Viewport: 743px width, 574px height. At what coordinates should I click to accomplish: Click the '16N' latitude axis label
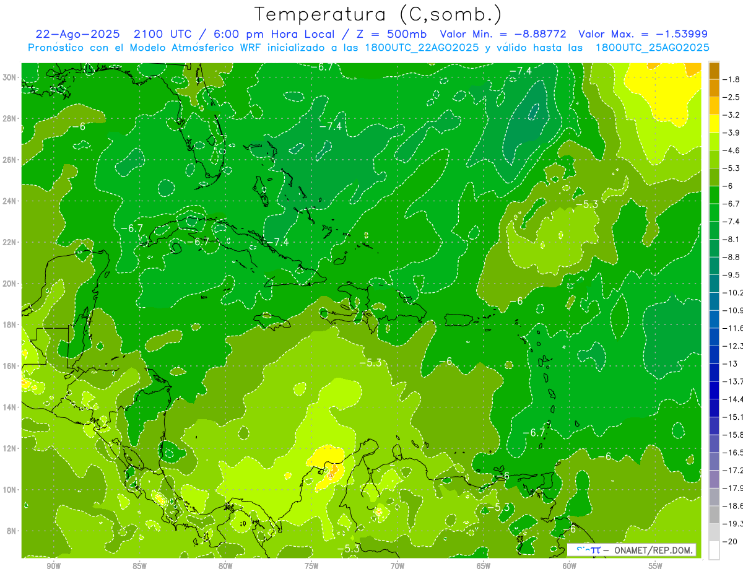11,366
